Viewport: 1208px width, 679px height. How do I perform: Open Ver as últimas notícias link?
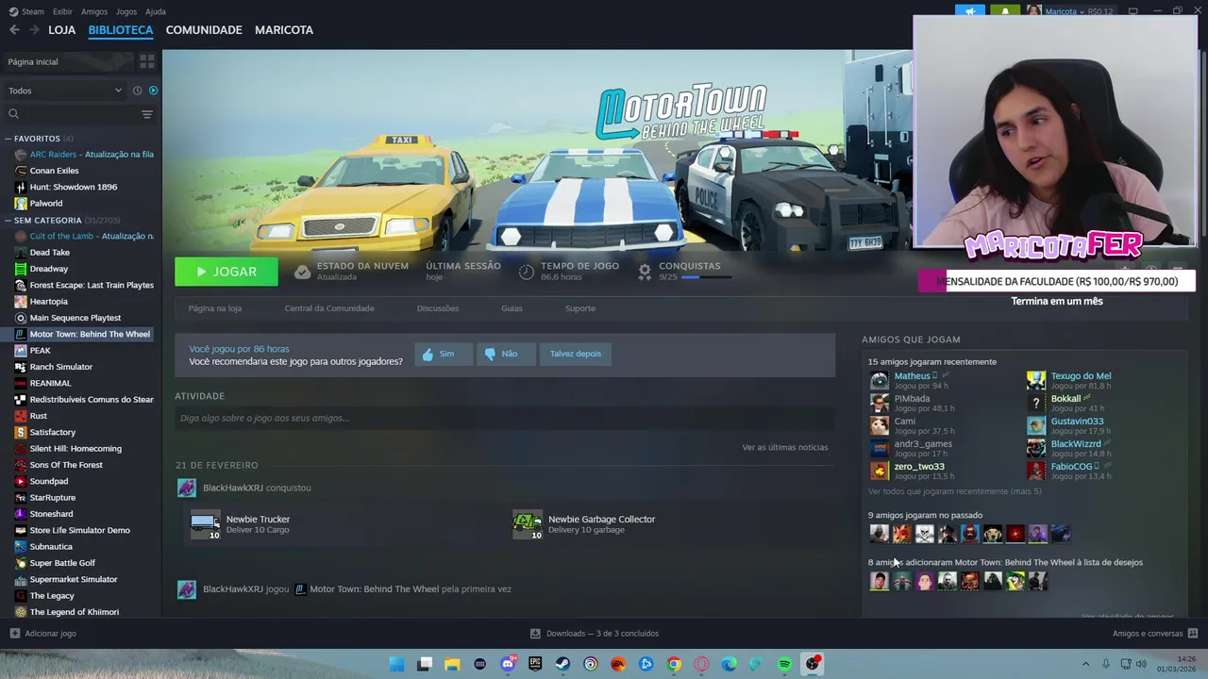pyautogui.click(x=785, y=447)
